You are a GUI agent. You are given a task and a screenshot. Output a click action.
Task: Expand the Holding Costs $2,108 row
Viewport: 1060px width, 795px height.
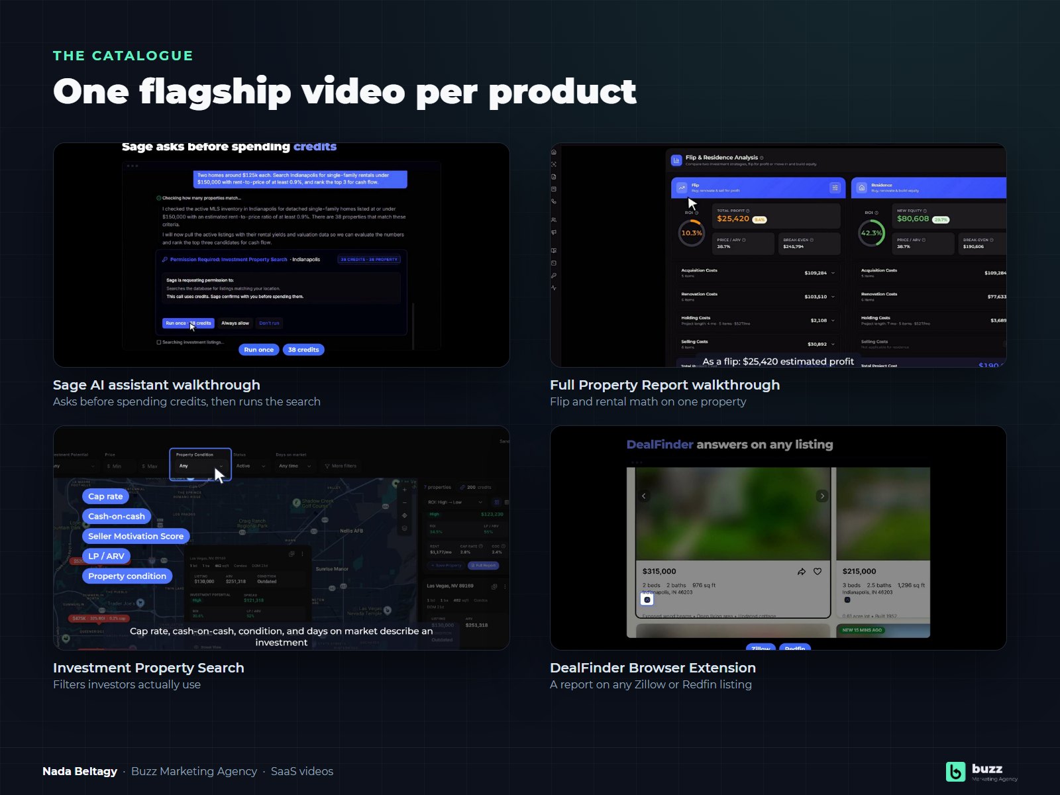point(758,321)
